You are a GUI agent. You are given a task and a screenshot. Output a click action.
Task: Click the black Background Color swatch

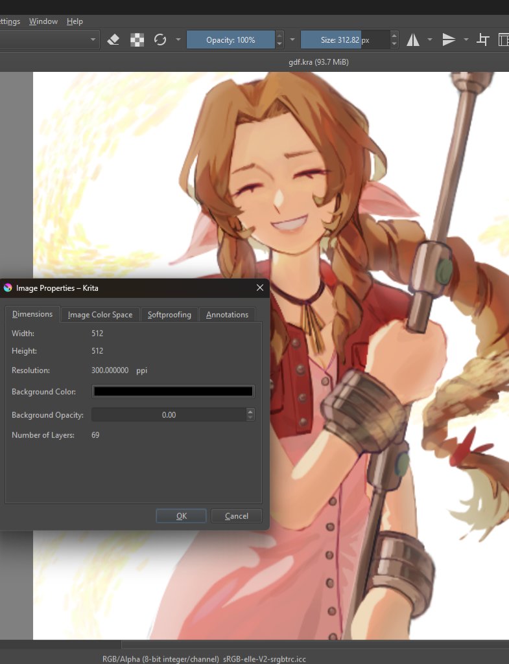pyautogui.click(x=173, y=391)
